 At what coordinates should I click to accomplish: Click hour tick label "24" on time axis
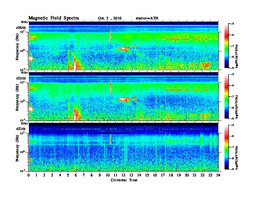[218, 175]
